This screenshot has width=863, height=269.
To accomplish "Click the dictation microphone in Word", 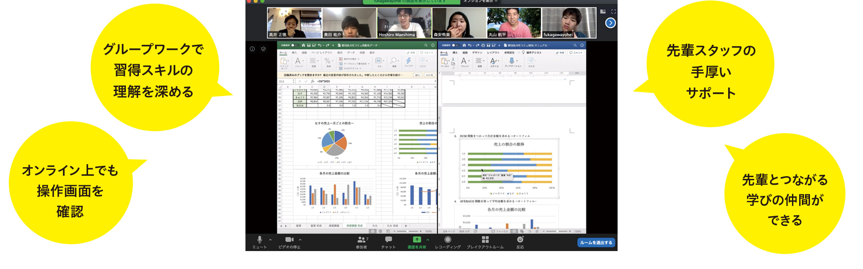I will [512, 61].
